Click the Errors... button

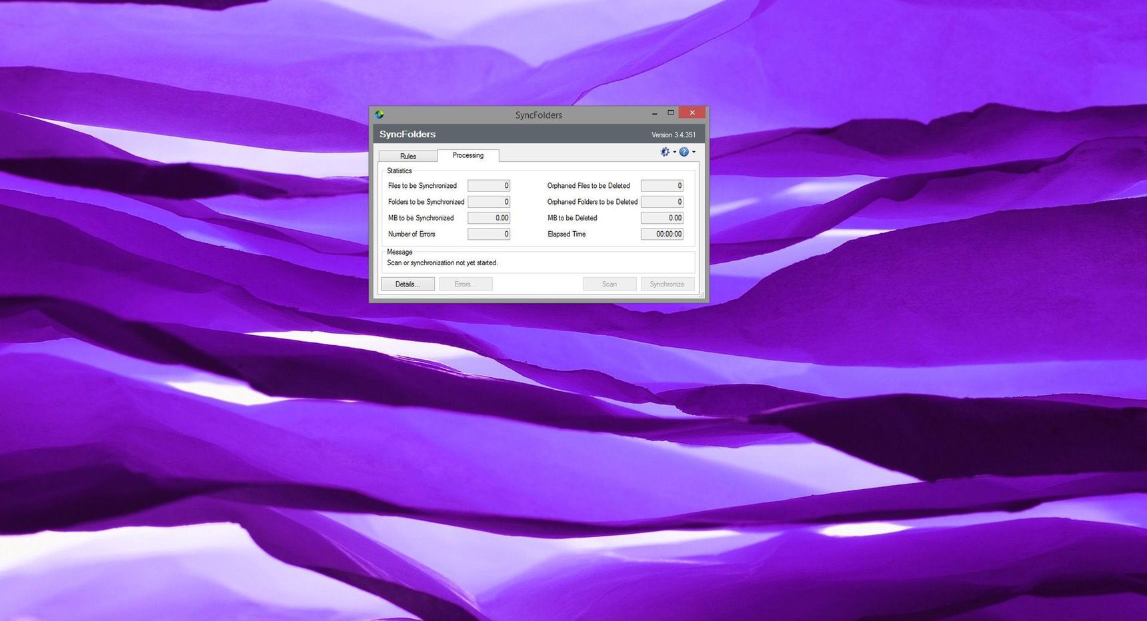pyautogui.click(x=465, y=284)
